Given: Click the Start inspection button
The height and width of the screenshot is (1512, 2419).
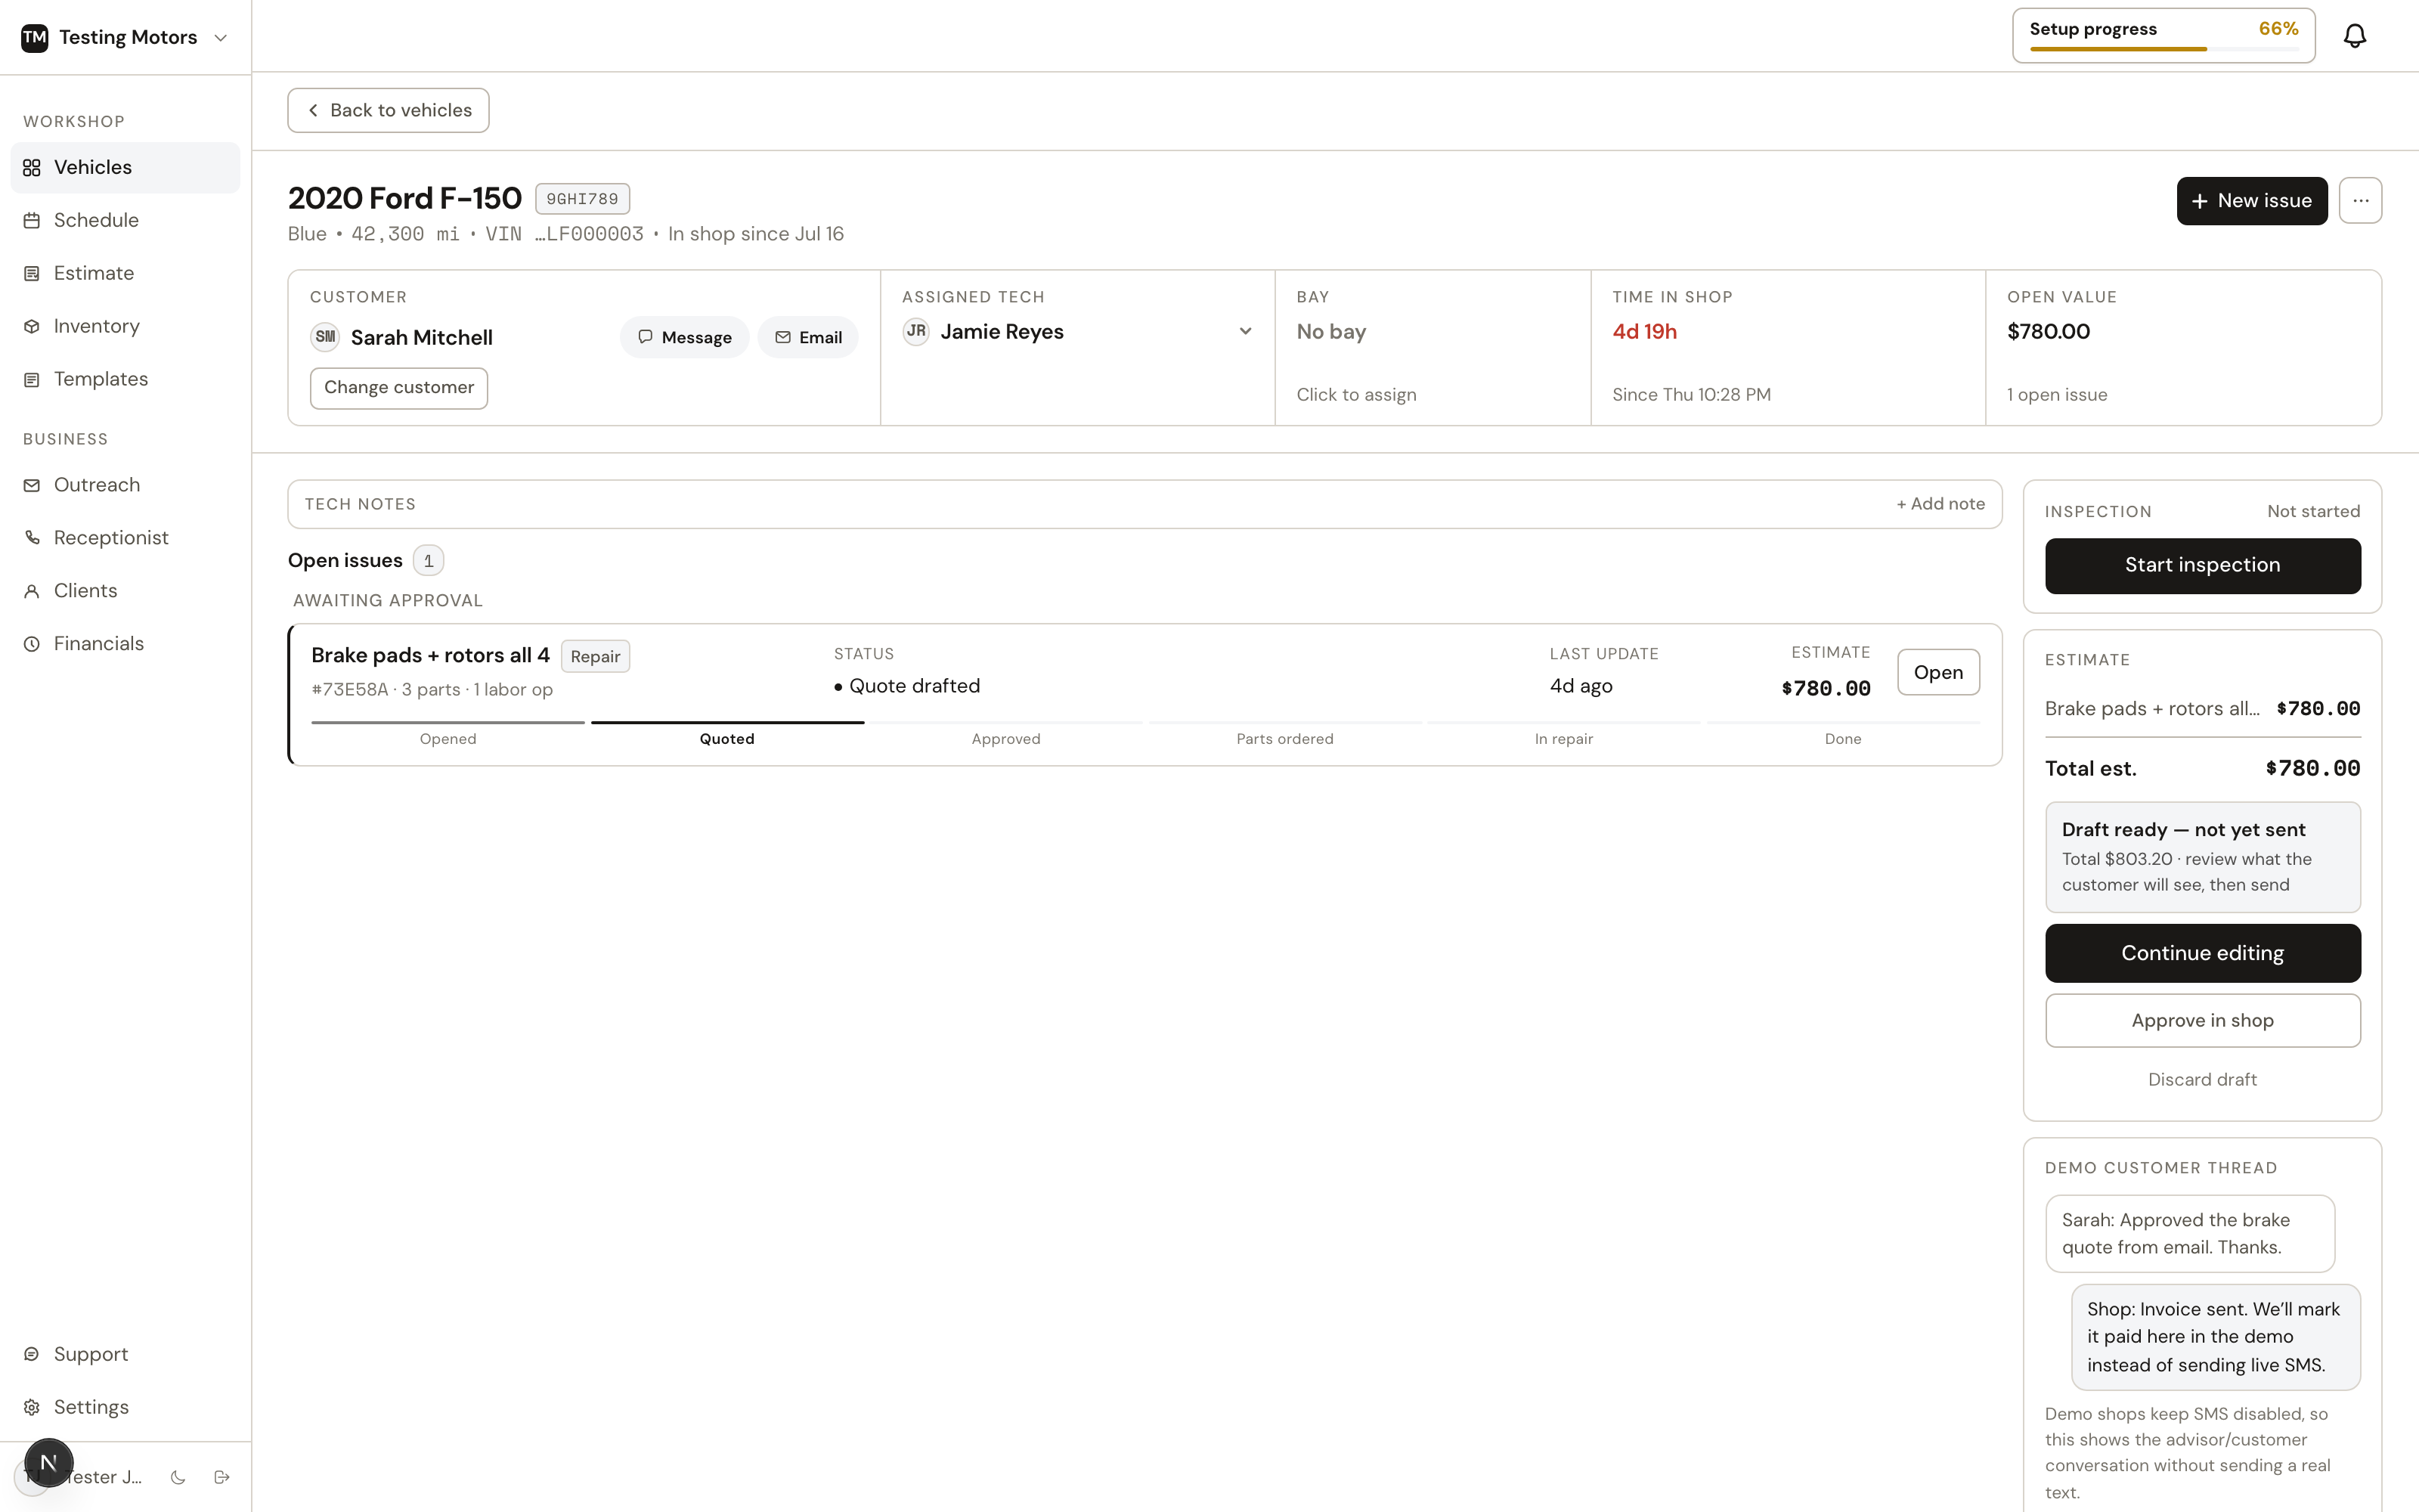Looking at the screenshot, I should (2202, 566).
